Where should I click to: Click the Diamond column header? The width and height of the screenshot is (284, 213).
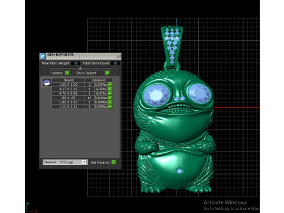click(98, 80)
